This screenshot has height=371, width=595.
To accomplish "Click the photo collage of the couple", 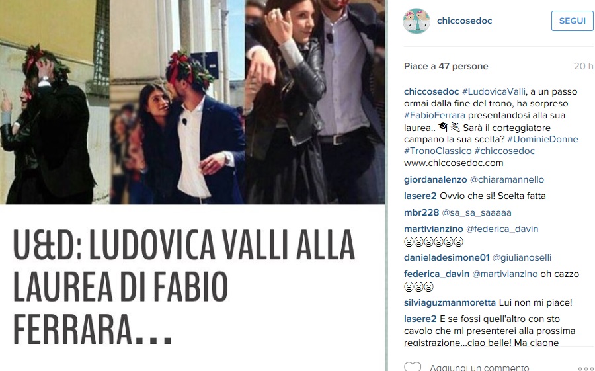I will pos(192,102).
